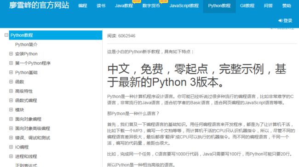Open IO编程 chapter link
The image size is (299, 167).
click(x=22, y=147)
